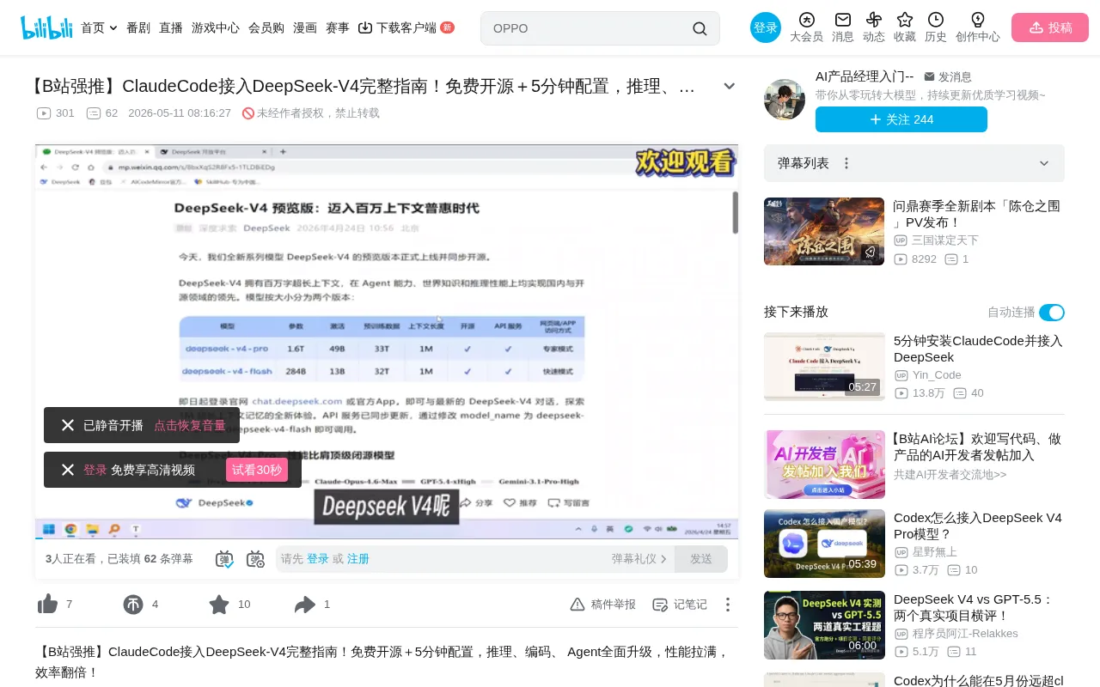Expand the 弹幕列表 panel
The width and height of the screenshot is (1100, 687).
pos(1044,163)
